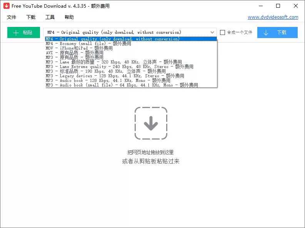Click the red app logo in title bar

coord(6,6)
